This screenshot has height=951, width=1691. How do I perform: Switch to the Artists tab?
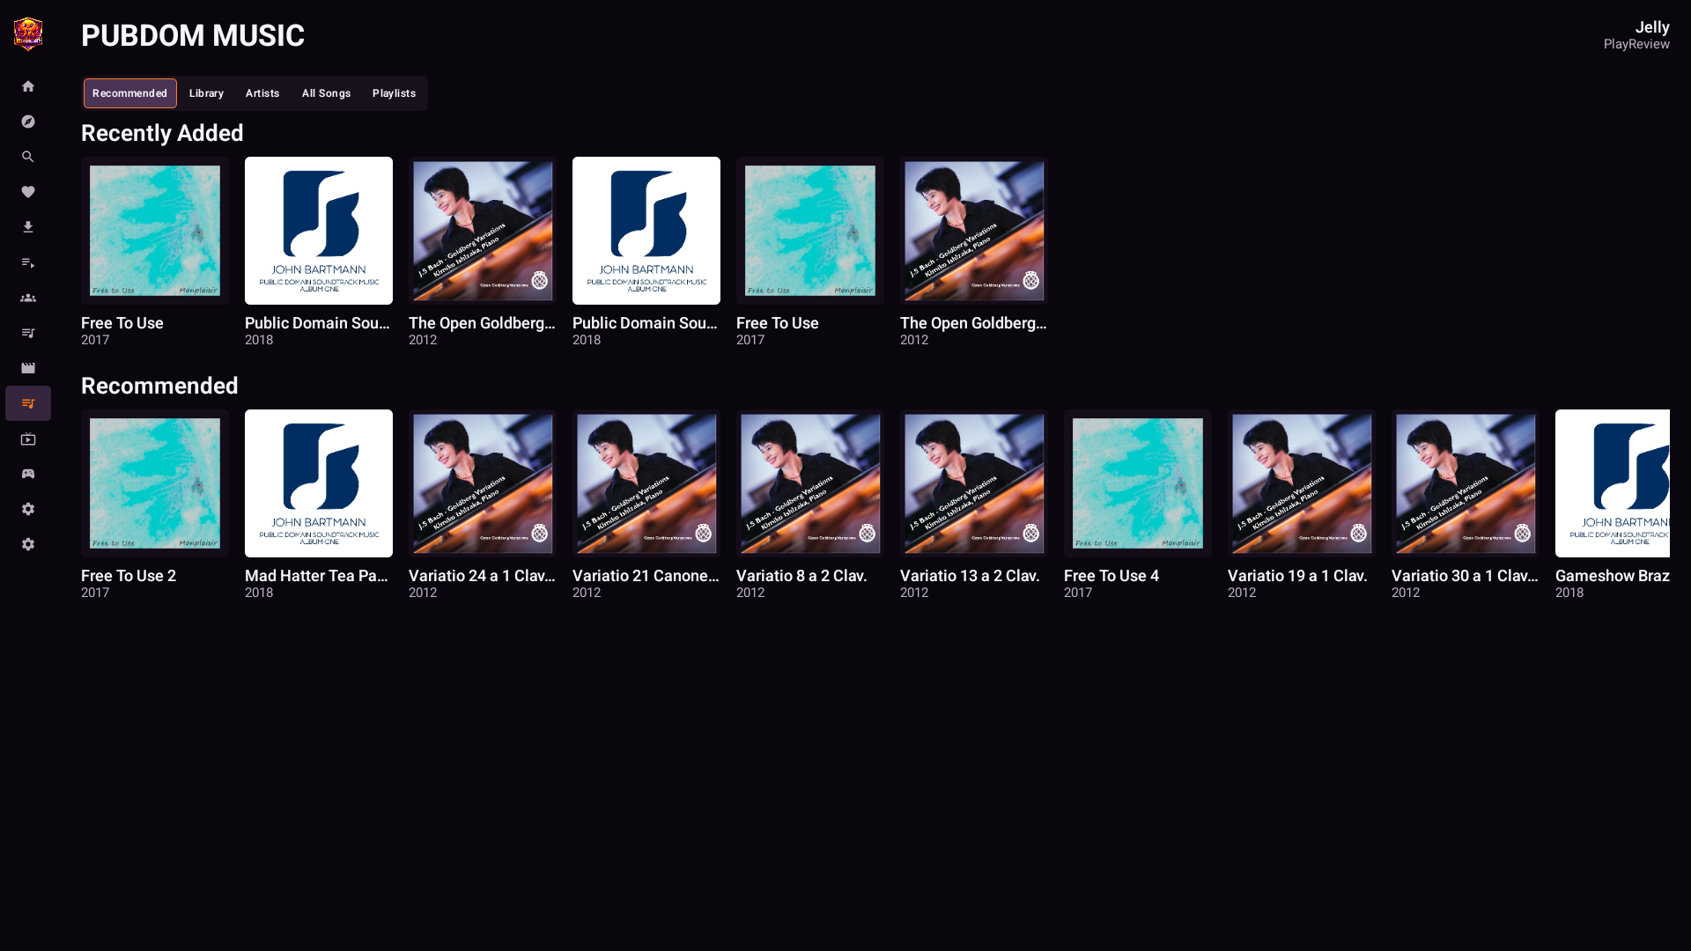tap(262, 93)
